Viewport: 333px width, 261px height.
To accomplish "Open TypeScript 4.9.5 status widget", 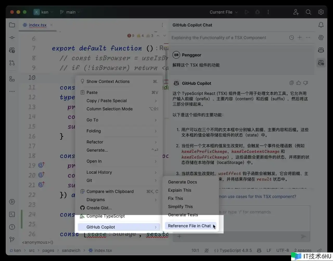I will [233, 251].
